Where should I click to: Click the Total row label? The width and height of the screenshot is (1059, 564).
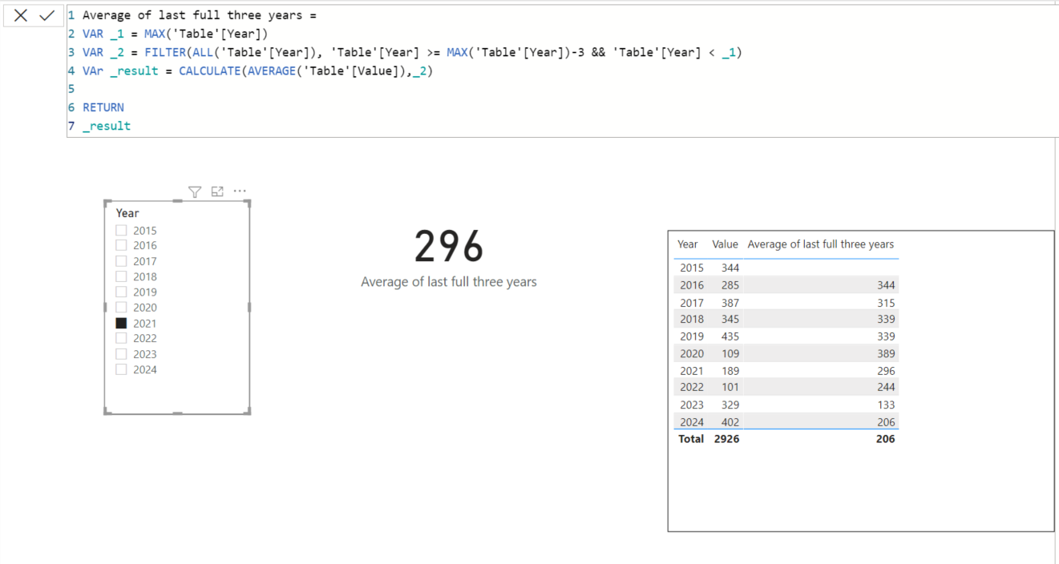(691, 439)
